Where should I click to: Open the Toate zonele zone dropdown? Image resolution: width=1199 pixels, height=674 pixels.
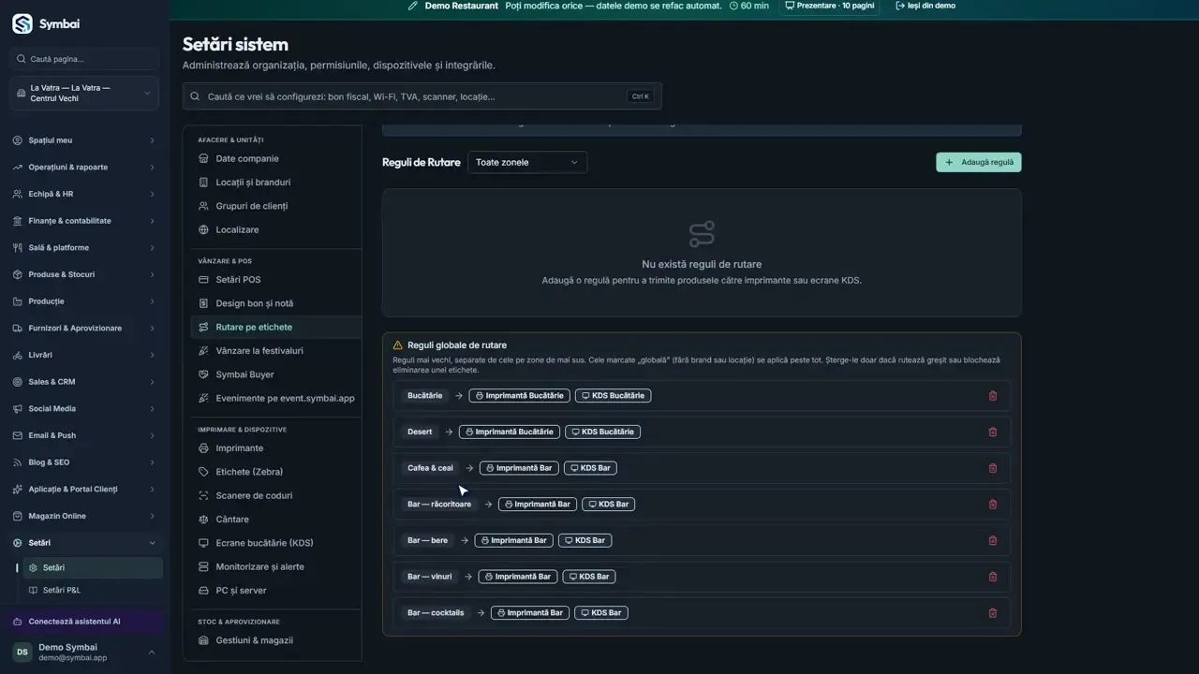(x=527, y=162)
